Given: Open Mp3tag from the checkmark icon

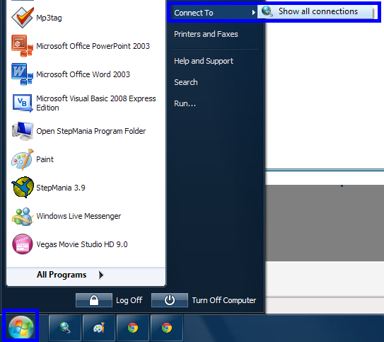Looking at the screenshot, I should pyautogui.click(x=23, y=18).
